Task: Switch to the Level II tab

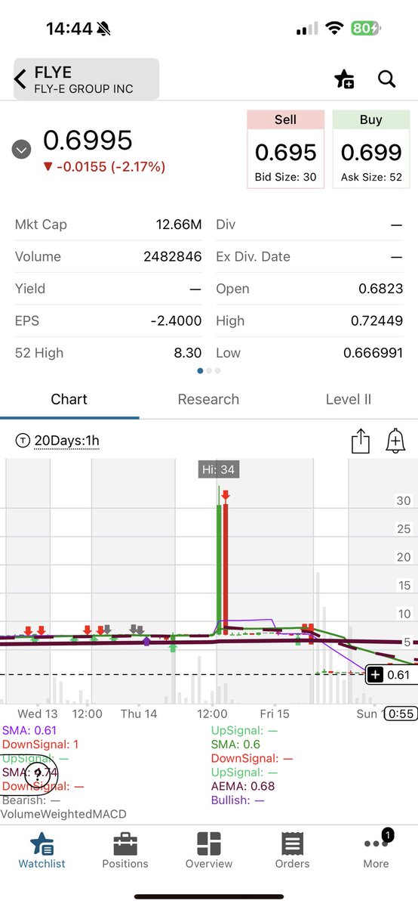Action: coord(349,399)
